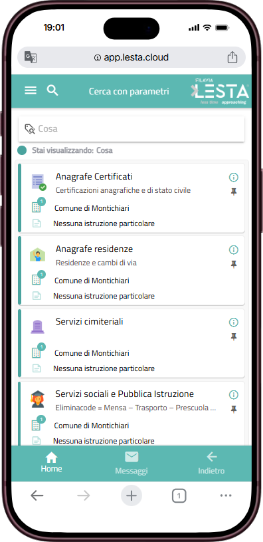This screenshot has height=542, width=263.
Task: Tap building icon in Anagrafe residenze card
Action: (37, 279)
